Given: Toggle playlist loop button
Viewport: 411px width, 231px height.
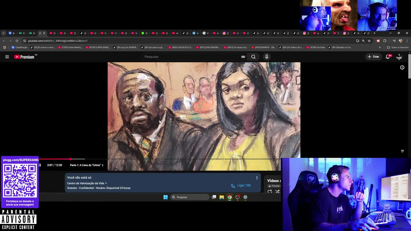Looking at the screenshot, I should pyautogui.click(x=270, y=192).
